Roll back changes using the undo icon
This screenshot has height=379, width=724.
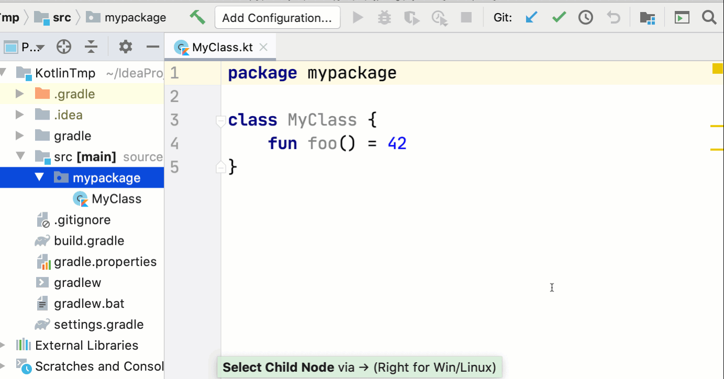tap(612, 17)
